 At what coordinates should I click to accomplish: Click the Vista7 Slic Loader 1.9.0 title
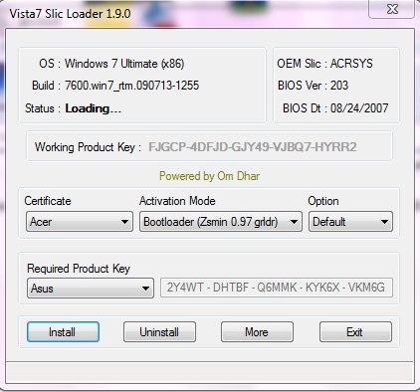tap(70, 14)
